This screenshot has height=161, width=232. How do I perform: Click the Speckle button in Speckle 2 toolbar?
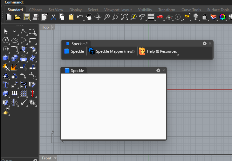[x=74, y=51]
